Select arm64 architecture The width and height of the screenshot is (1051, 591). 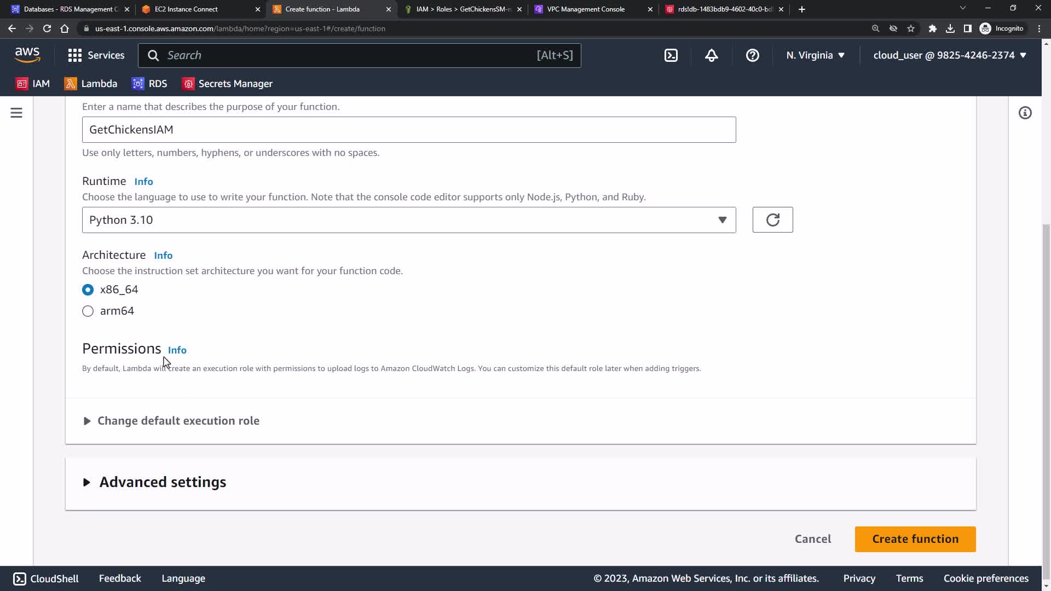pos(88,311)
